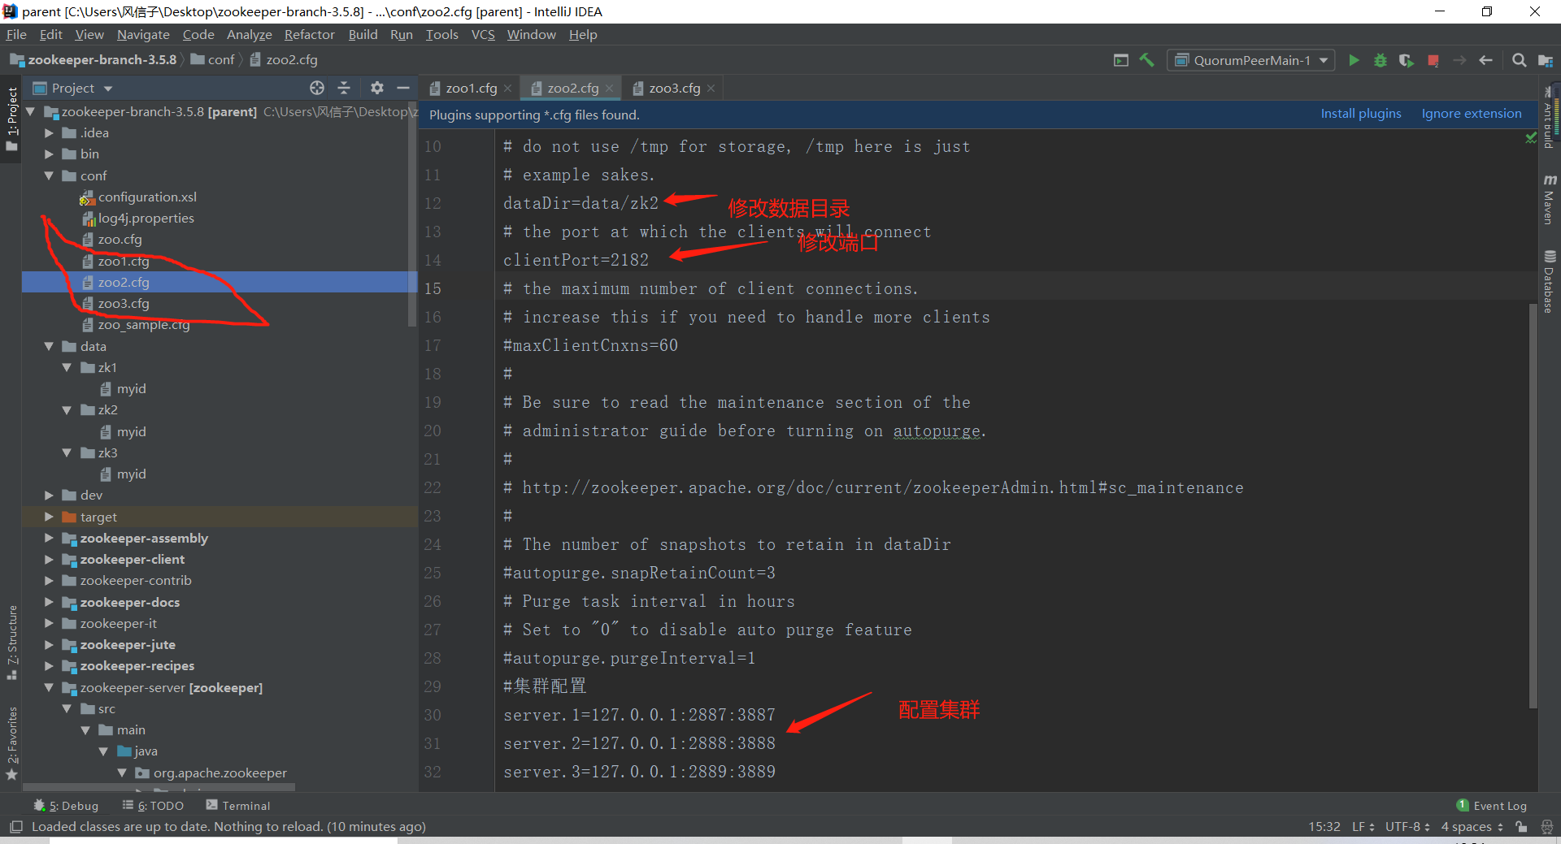Open the Maven tool window
Viewport: 1561px width, 844px height.
click(x=1549, y=199)
